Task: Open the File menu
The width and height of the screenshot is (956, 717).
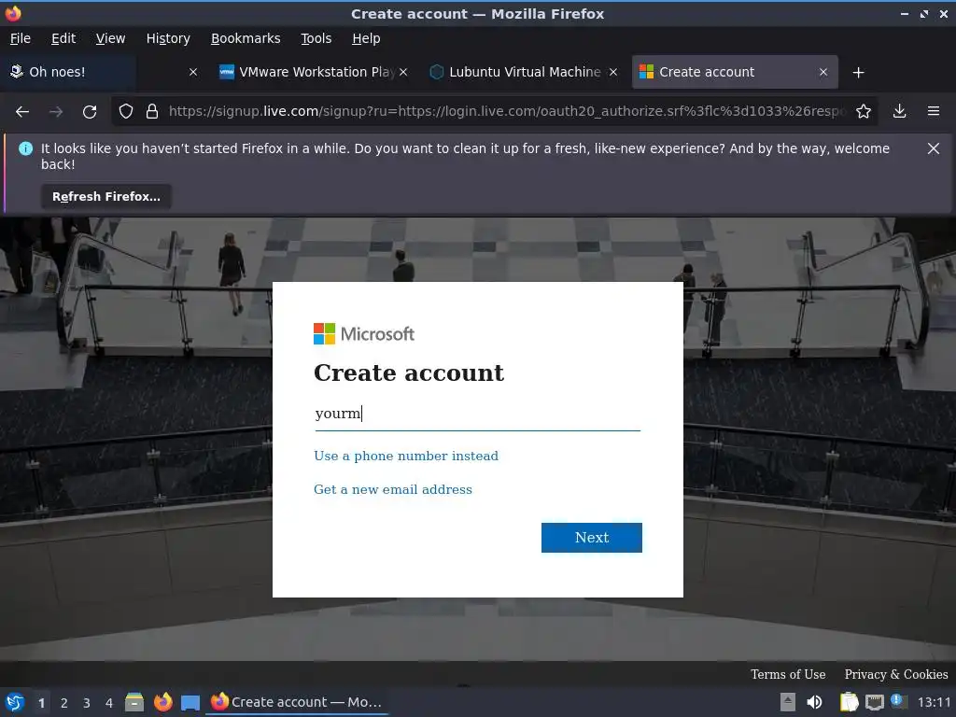Action: tap(21, 38)
